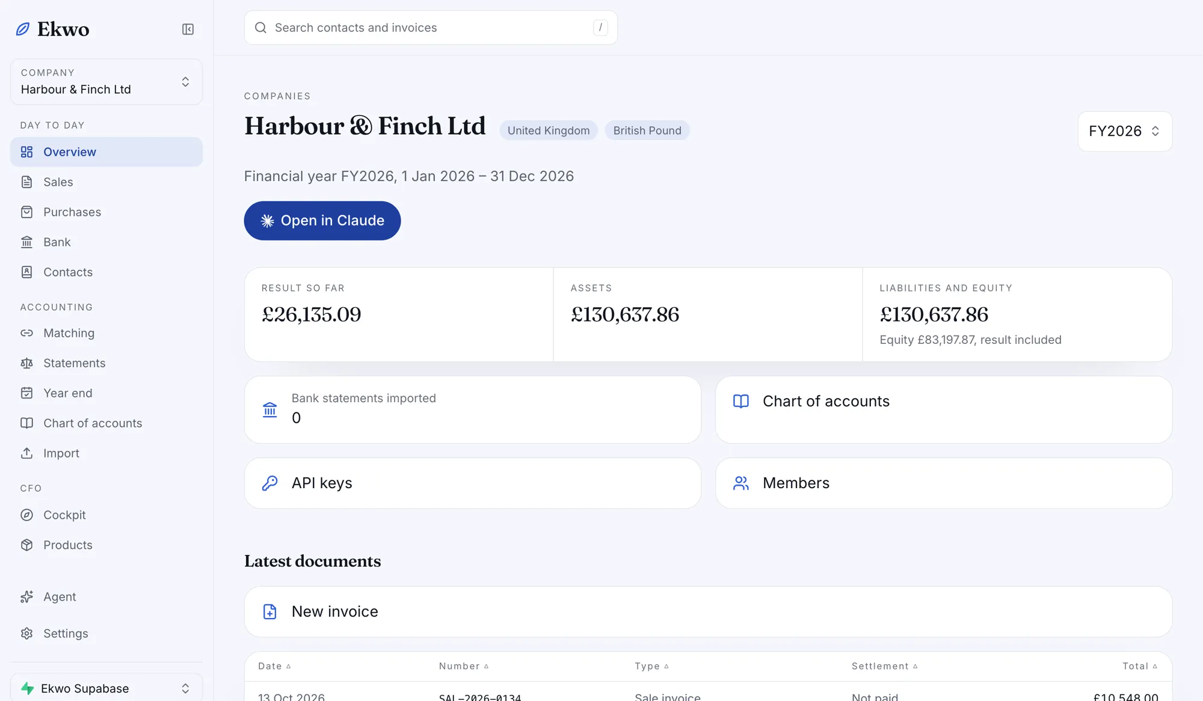Click the API keys key icon

click(x=270, y=483)
